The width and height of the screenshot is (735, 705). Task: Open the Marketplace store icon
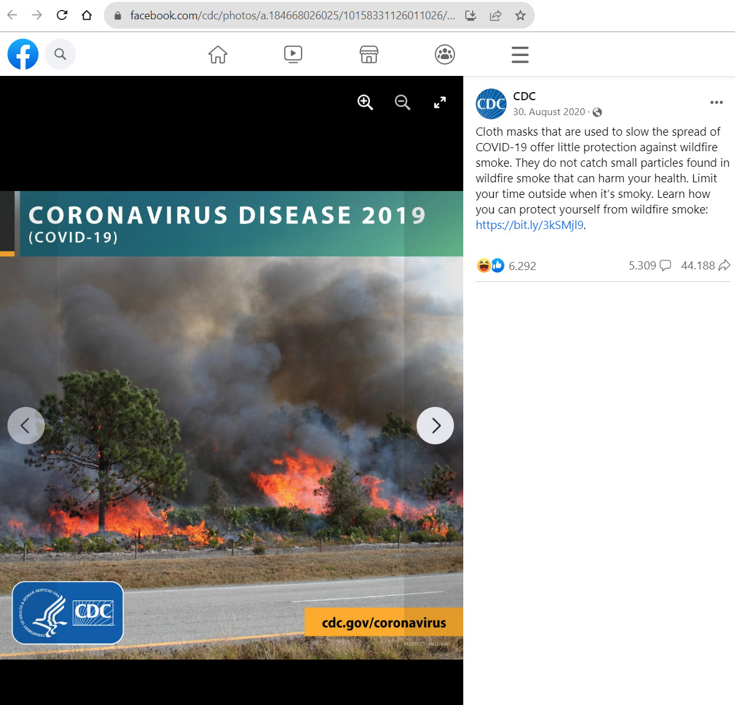pos(369,55)
